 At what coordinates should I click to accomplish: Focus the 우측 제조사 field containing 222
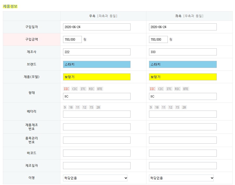[97, 52]
